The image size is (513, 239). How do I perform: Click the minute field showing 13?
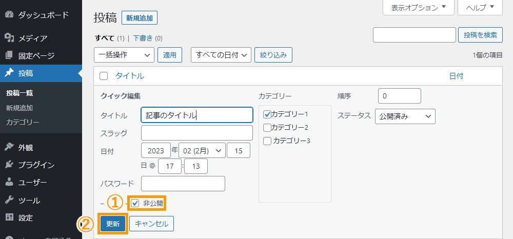[196, 166]
